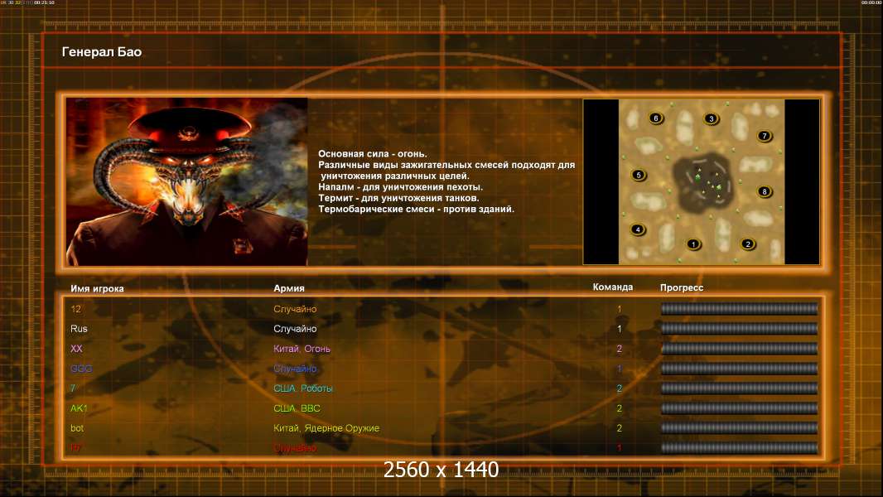This screenshot has height=497, width=883.
Task: Click the "Китай, Огонь" army of XX
Action: click(x=302, y=349)
